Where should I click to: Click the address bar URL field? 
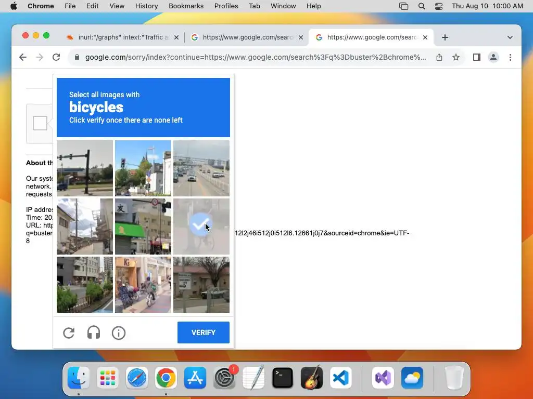[x=255, y=57]
